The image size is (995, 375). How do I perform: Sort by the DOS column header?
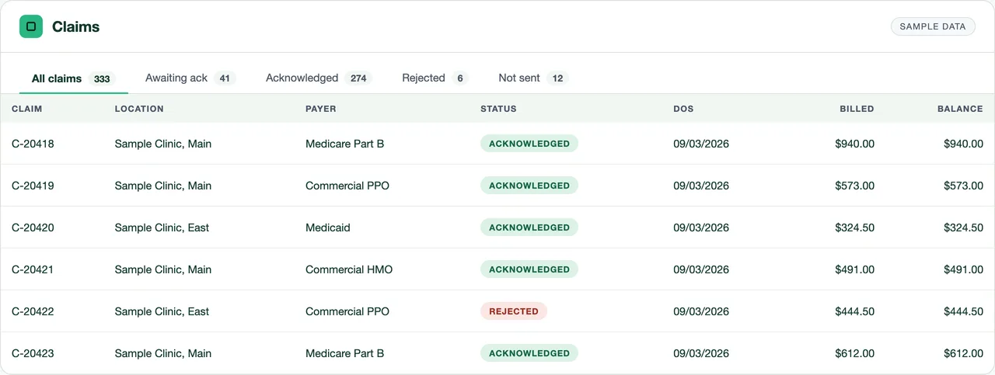(683, 109)
